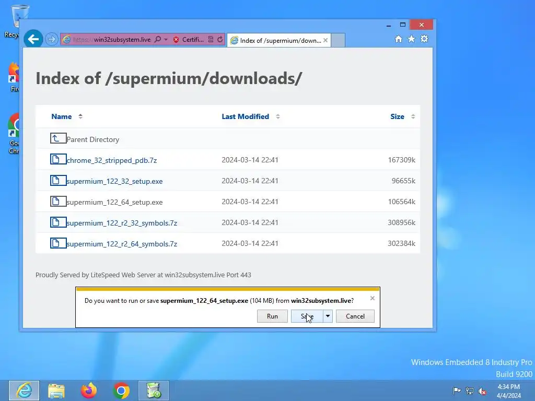
Task: Click file icon beside chrome_32_stripped_pdb.7z
Action: pos(58,159)
